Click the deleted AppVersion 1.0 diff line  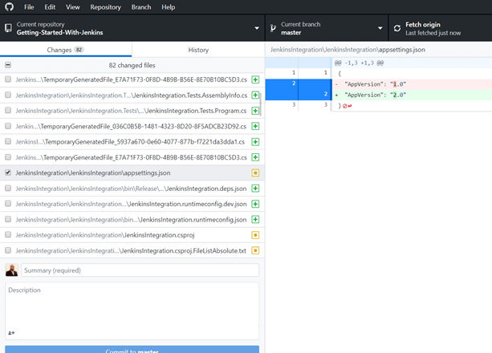click(x=412, y=84)
